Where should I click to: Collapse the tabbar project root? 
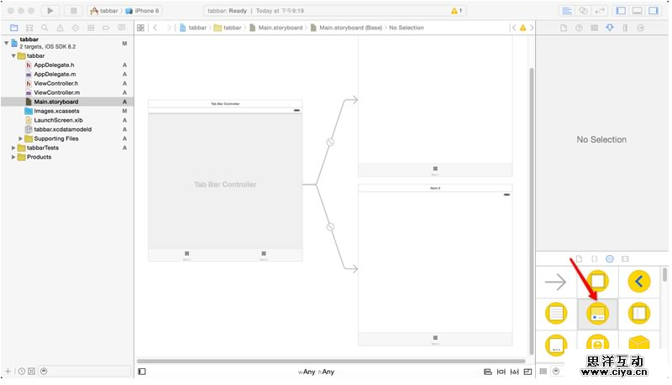coord(7,43)
